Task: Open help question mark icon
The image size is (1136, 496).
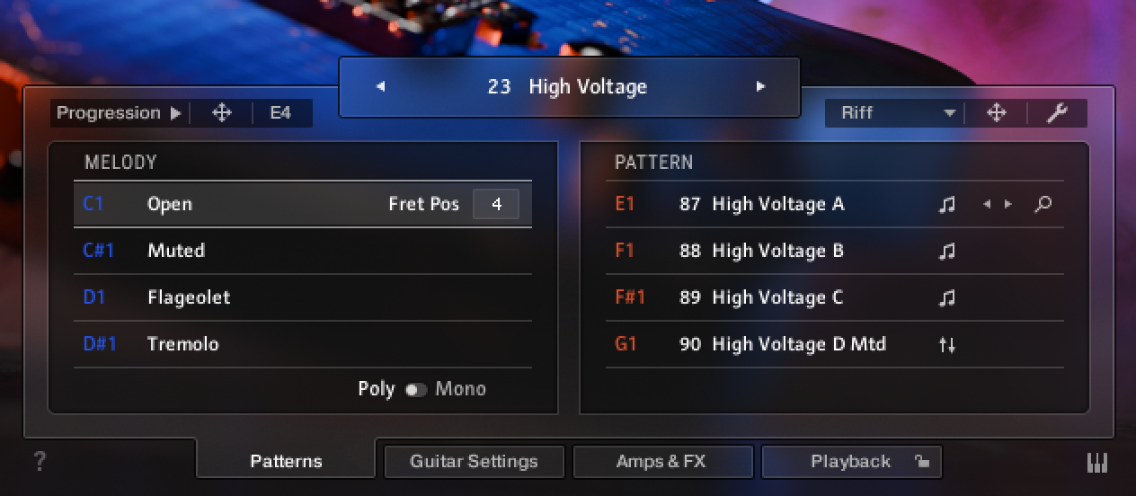Action: point(40,461)
